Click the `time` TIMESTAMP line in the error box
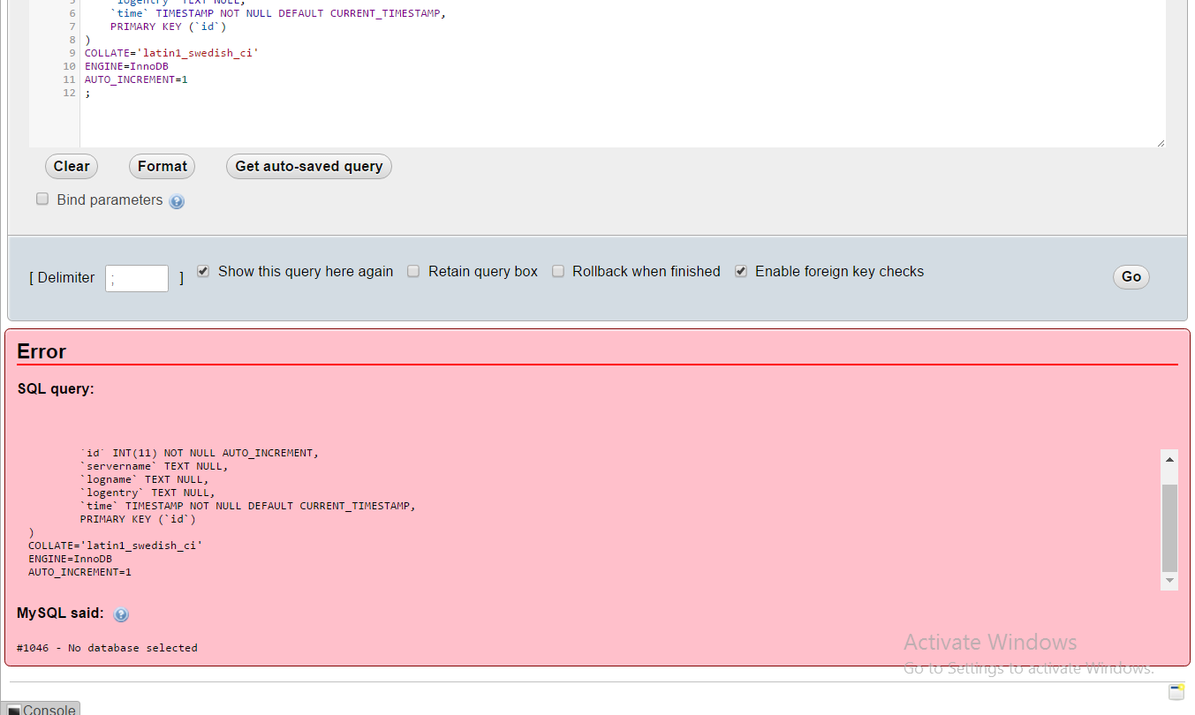Viewport: 1195px width, 715px height. pyautogui.click(x=247, y=506)
